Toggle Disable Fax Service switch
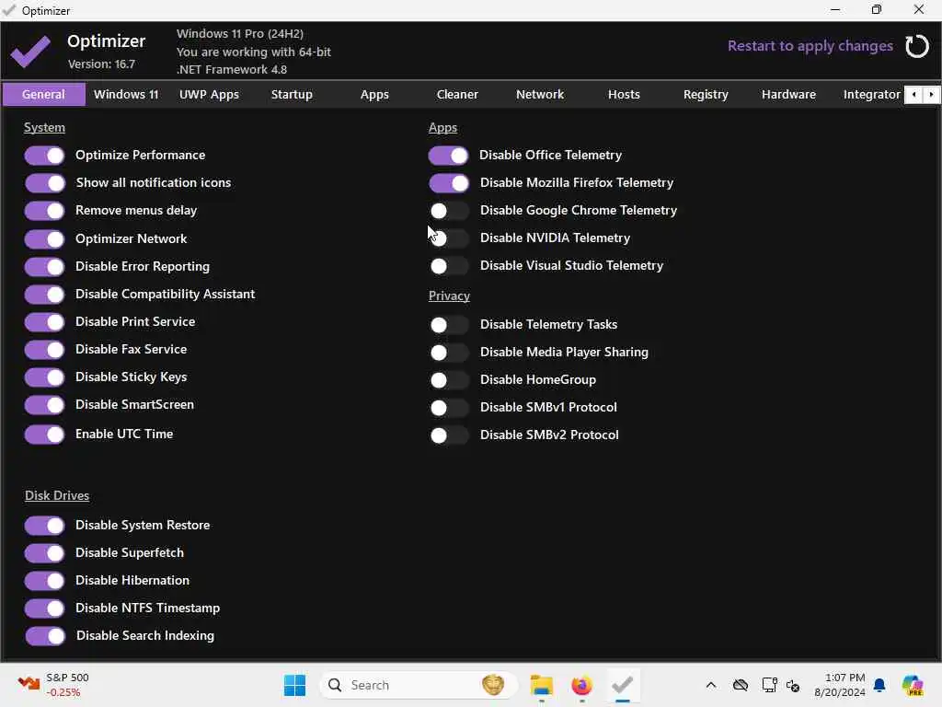942x707 pixels. (x=44, y=350)
